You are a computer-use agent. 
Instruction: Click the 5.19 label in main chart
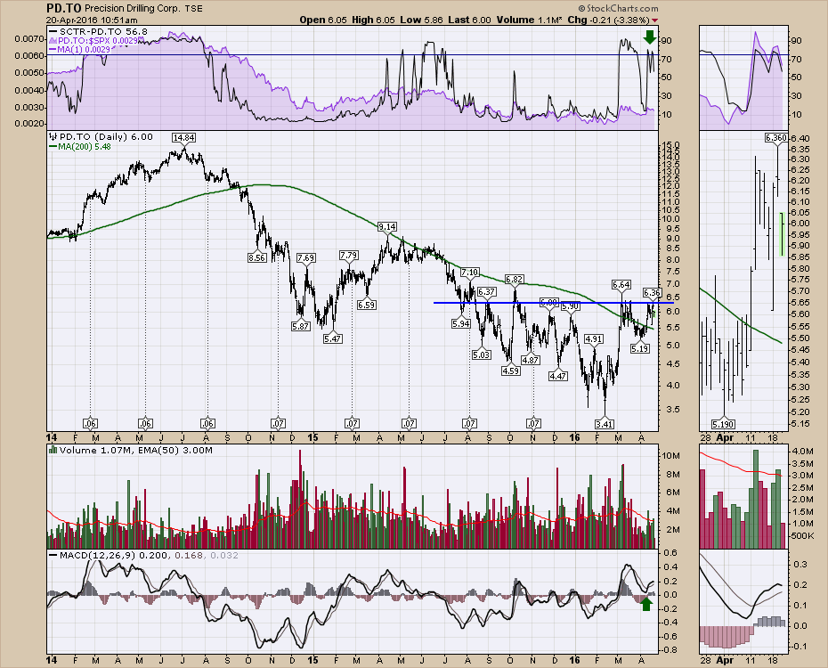(x=640, y=348)
